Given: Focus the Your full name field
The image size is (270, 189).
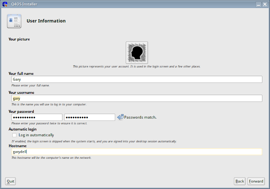Looking at the screenshot, I should 137,80.
